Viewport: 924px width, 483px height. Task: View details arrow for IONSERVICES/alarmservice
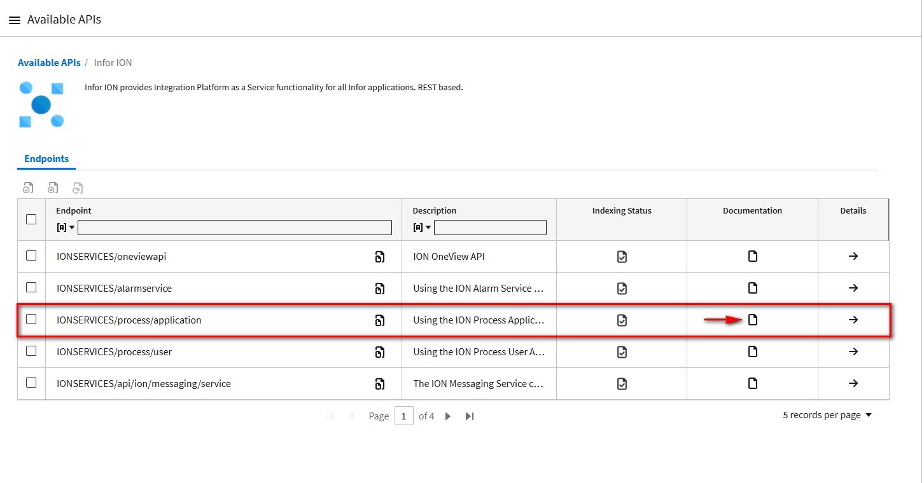click(x=853, y=288)
